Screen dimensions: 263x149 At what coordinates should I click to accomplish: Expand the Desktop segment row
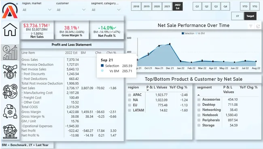199,105
